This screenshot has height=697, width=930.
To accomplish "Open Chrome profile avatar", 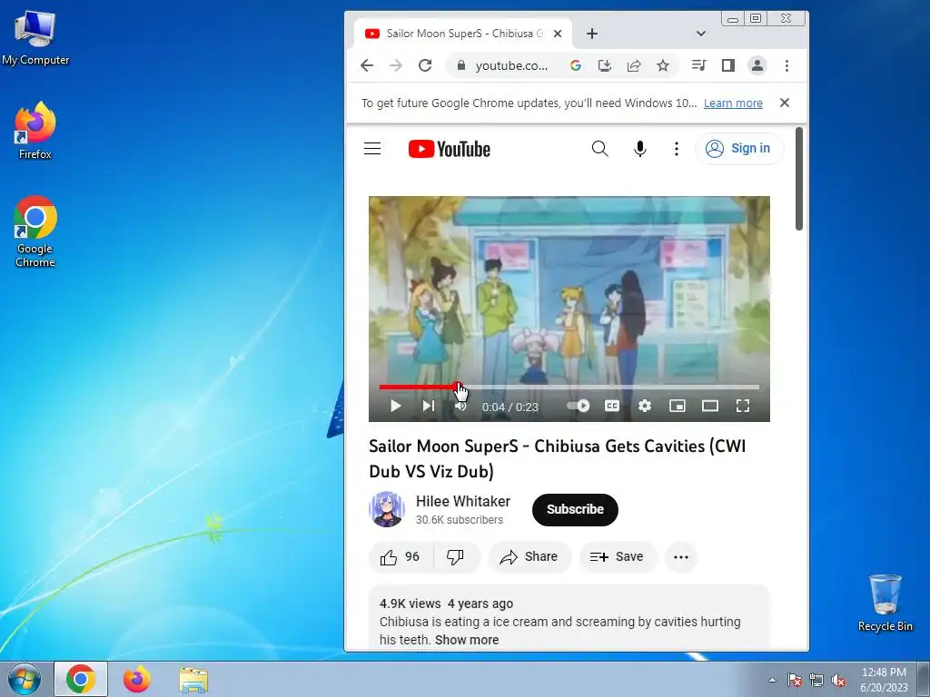I will 757,65.
